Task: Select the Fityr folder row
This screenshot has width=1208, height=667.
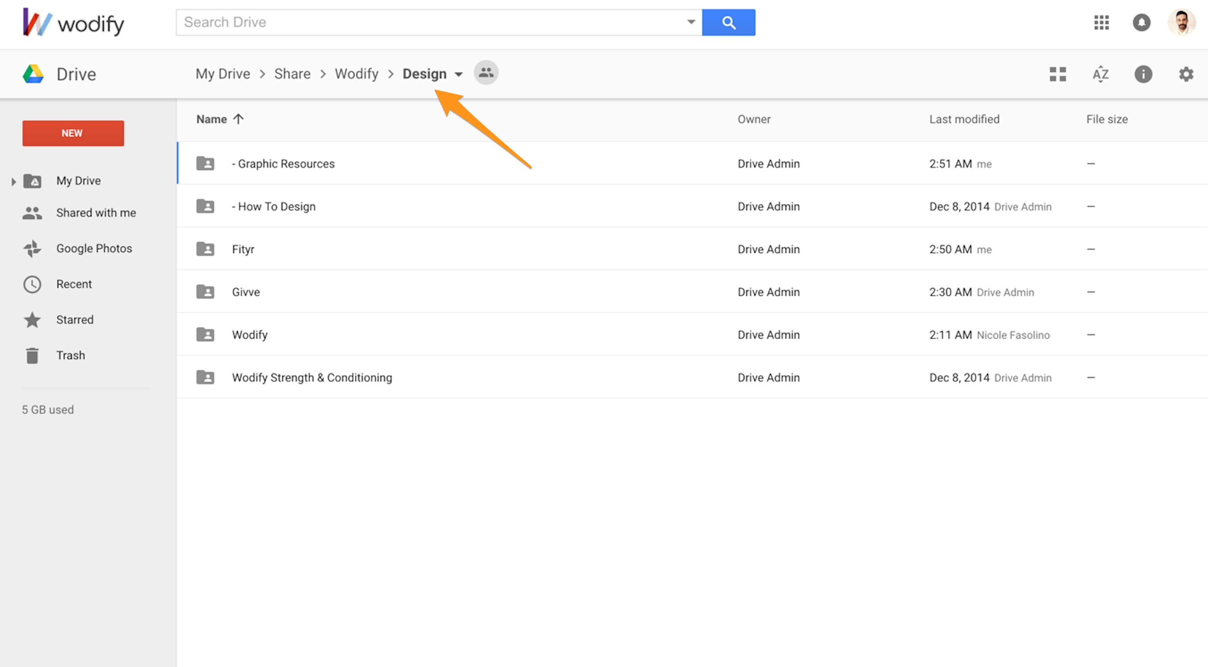Action: [x=243, y=249]
